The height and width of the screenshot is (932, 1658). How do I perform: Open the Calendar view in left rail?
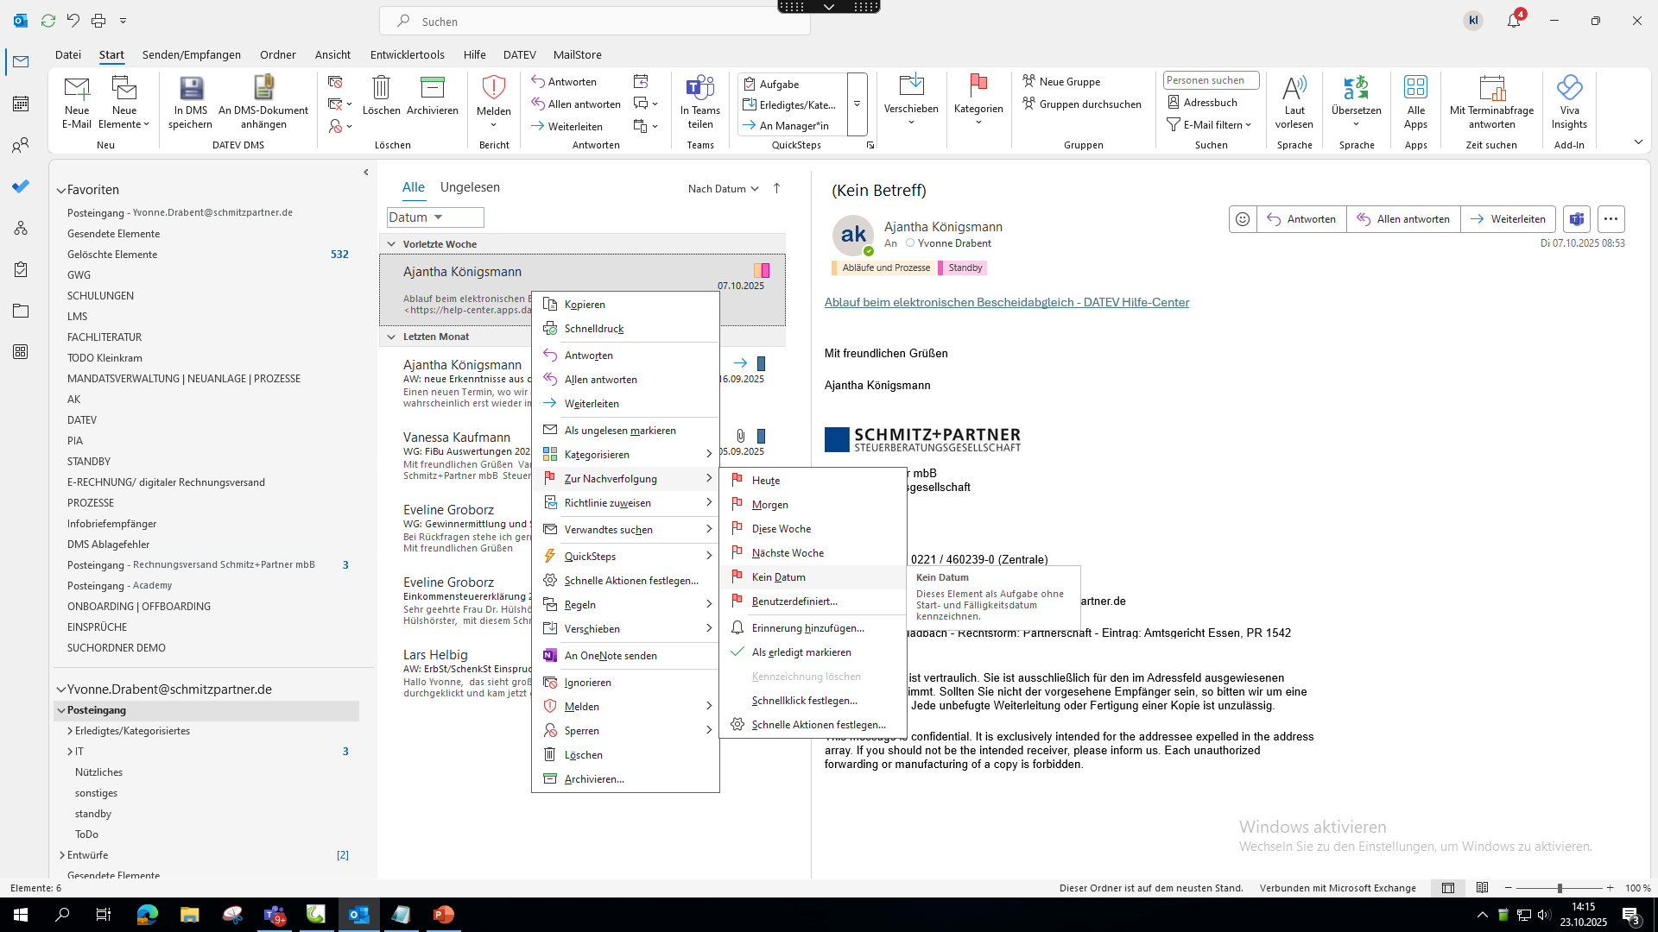(x=21, y=104)
